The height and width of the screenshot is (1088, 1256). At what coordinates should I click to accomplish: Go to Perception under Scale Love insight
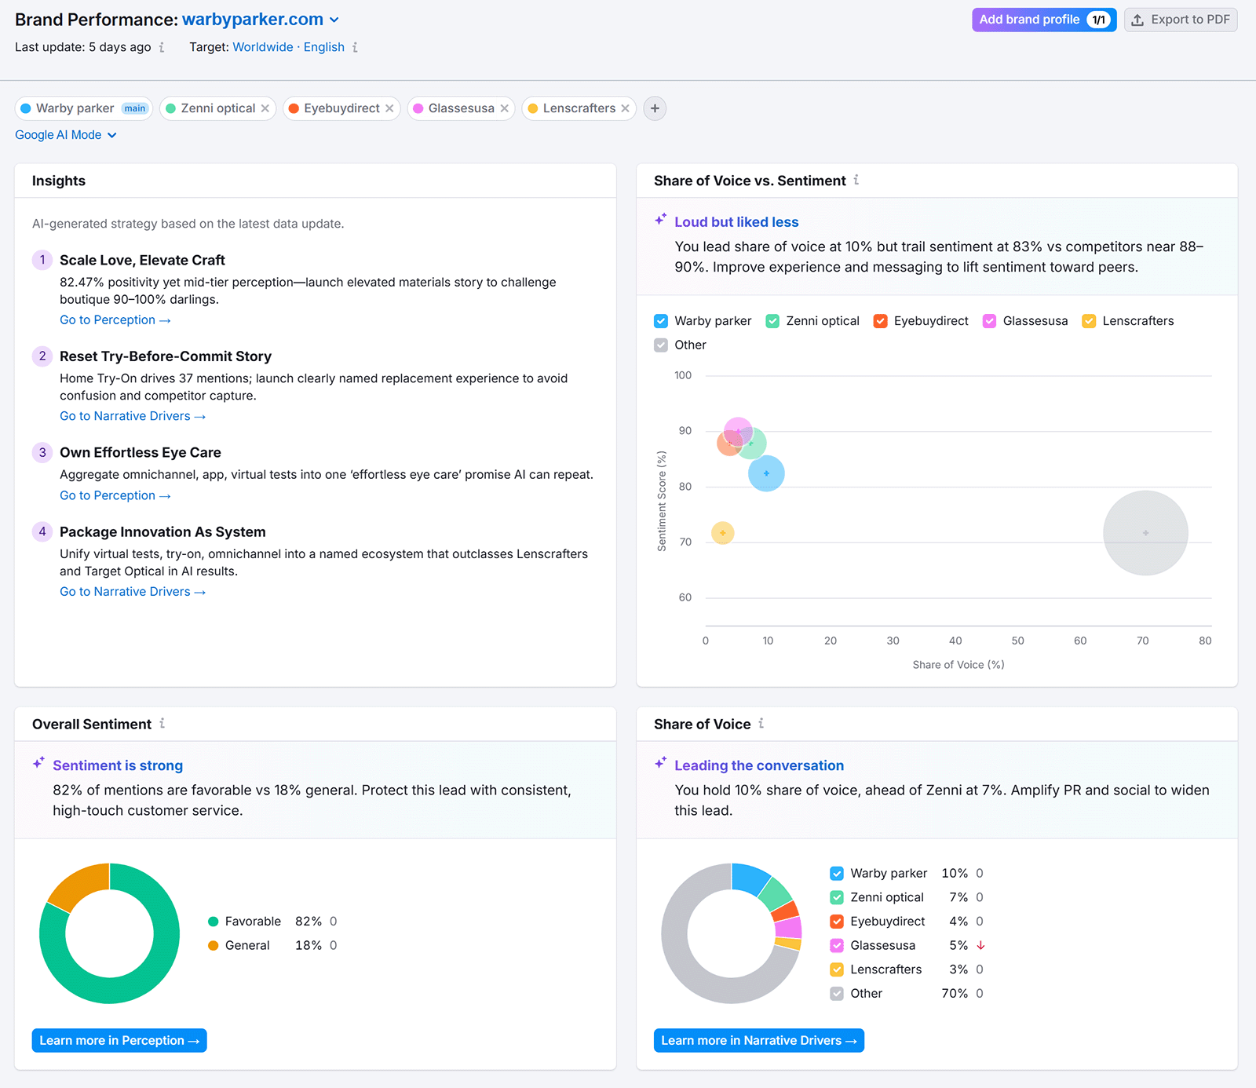tap(115, 320)
